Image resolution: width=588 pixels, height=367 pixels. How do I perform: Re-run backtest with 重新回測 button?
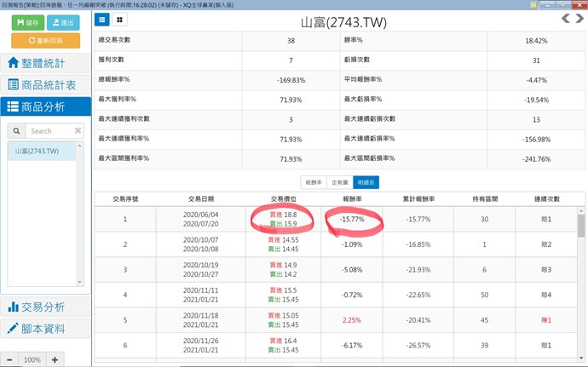click(x=46, y=41)
